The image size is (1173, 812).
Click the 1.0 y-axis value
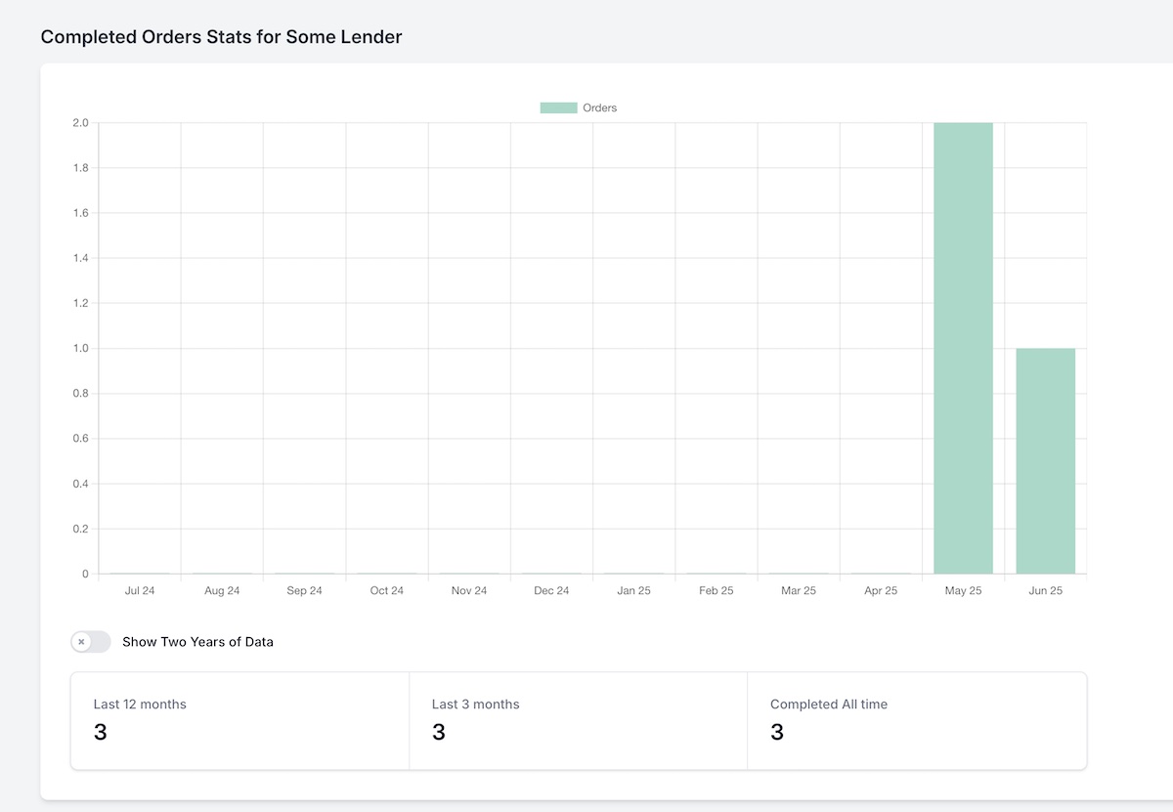(80, 349)
